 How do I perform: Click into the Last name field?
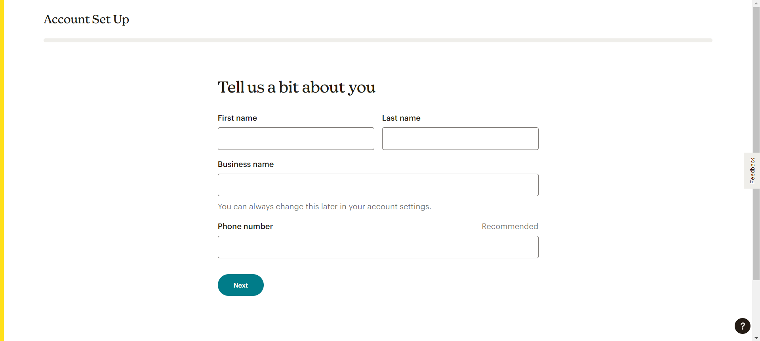pyautogui.click(x=460, y=139)
